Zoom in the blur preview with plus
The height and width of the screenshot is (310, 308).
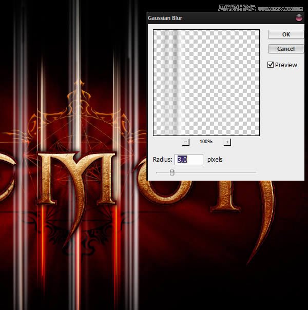pyautogui.click(x=227, y=142)
